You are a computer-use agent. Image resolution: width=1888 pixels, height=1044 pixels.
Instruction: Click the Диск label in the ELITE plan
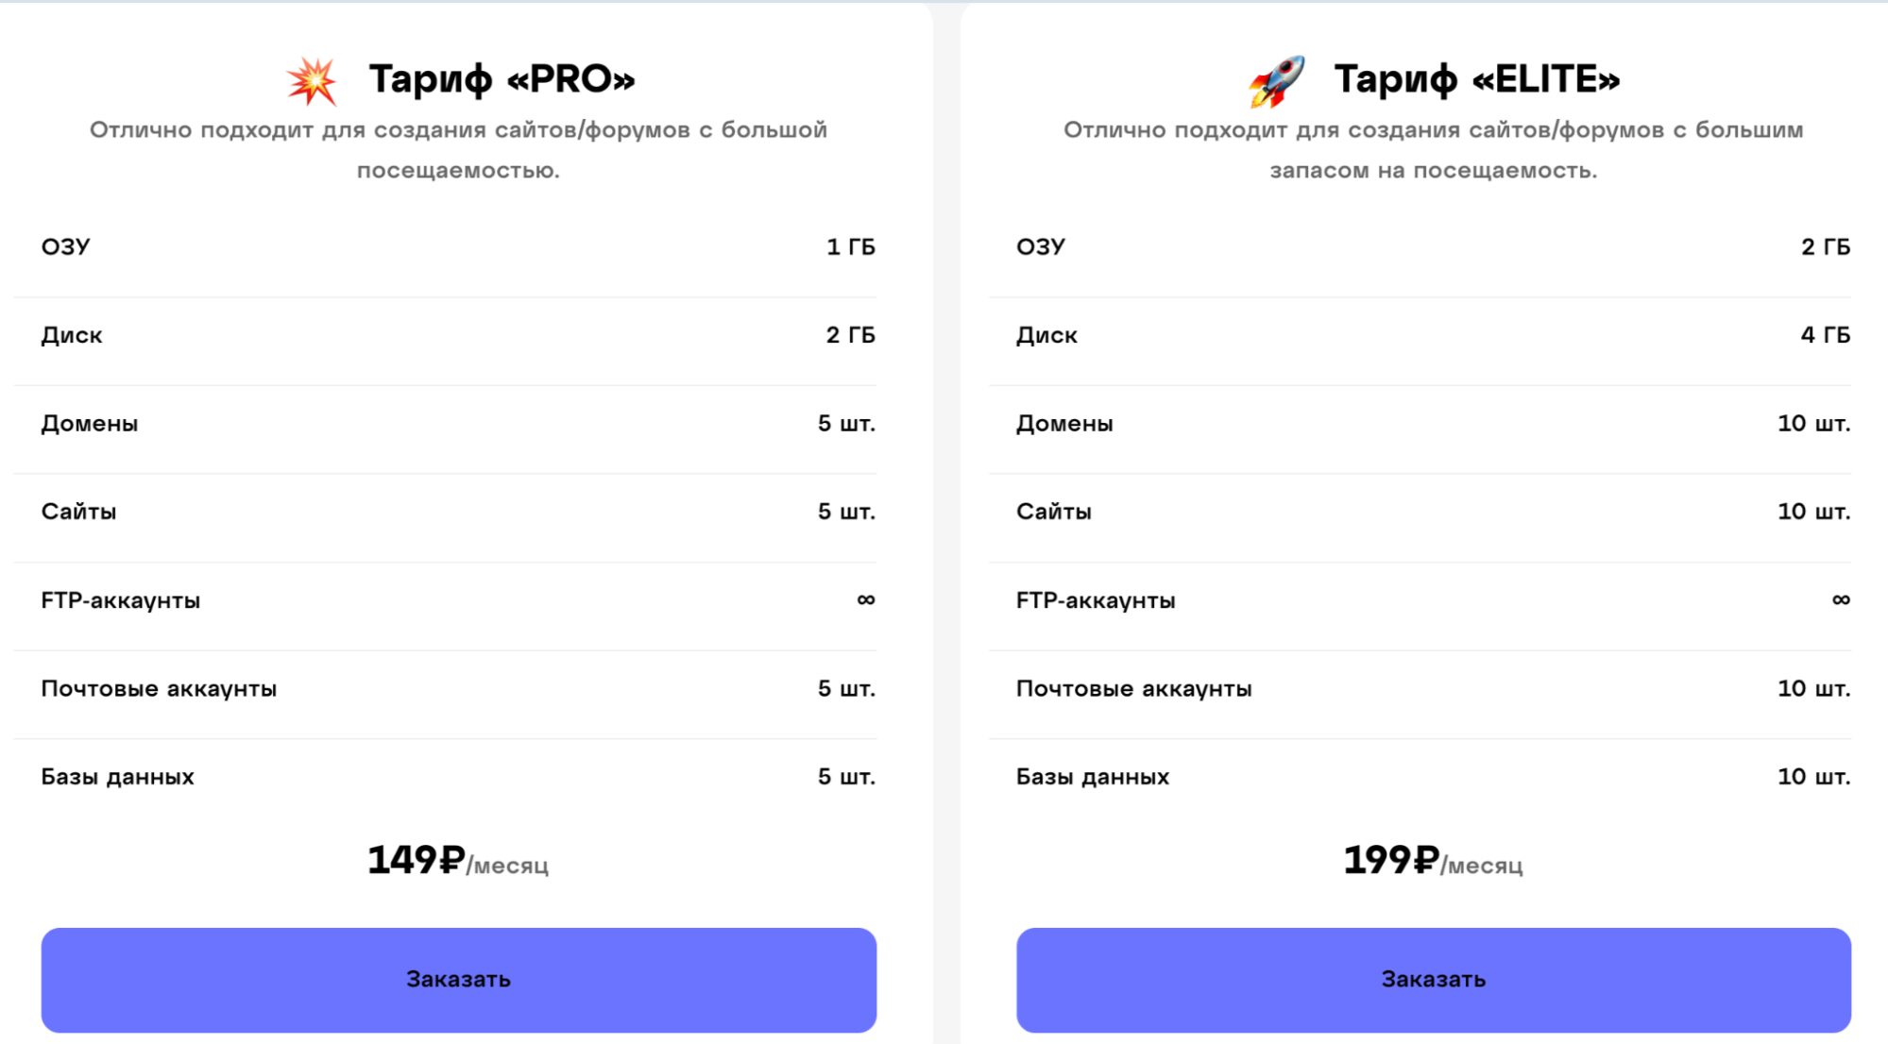[x=1046, y=335]
